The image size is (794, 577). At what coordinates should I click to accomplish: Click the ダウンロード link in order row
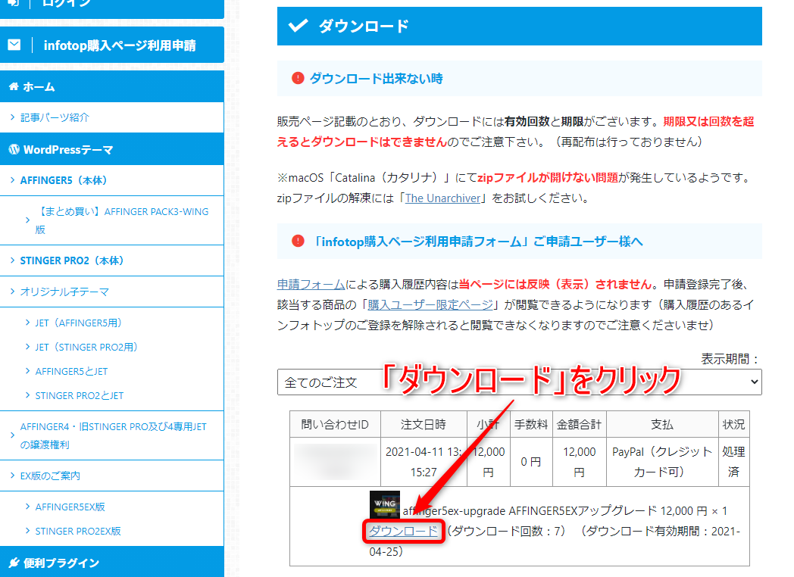click(403, 531)
